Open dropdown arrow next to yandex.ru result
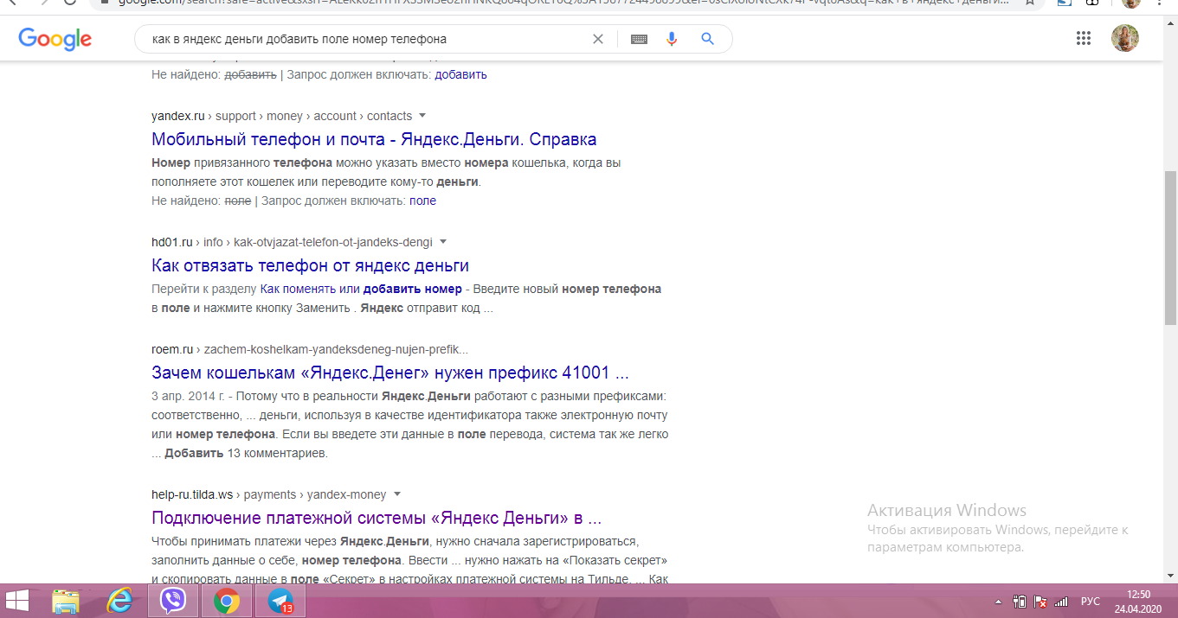Image resolution: width=1178 pixels, height=618 pixels. click(422, 116)
